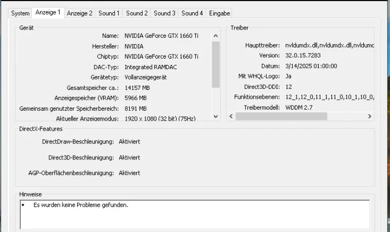
Task: Open the Eingabe tab
Action: [220, 13]
